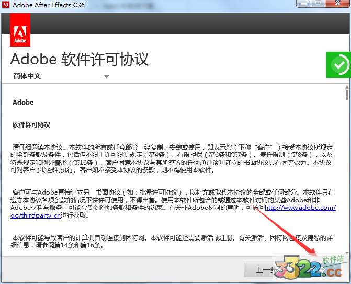351x284 pixels.
Task: Click the 上一步 back button
Action: 266,270
